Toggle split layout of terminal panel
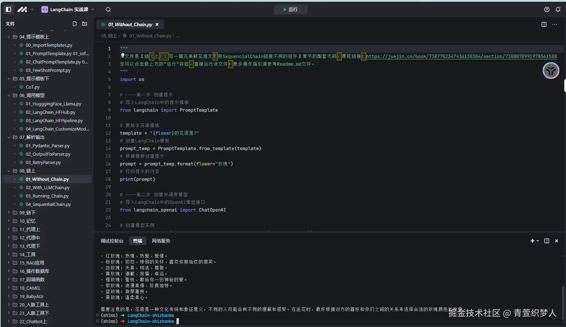Image resolution: width=566 pixels, height=327 pixels. (x=547, y=241)
